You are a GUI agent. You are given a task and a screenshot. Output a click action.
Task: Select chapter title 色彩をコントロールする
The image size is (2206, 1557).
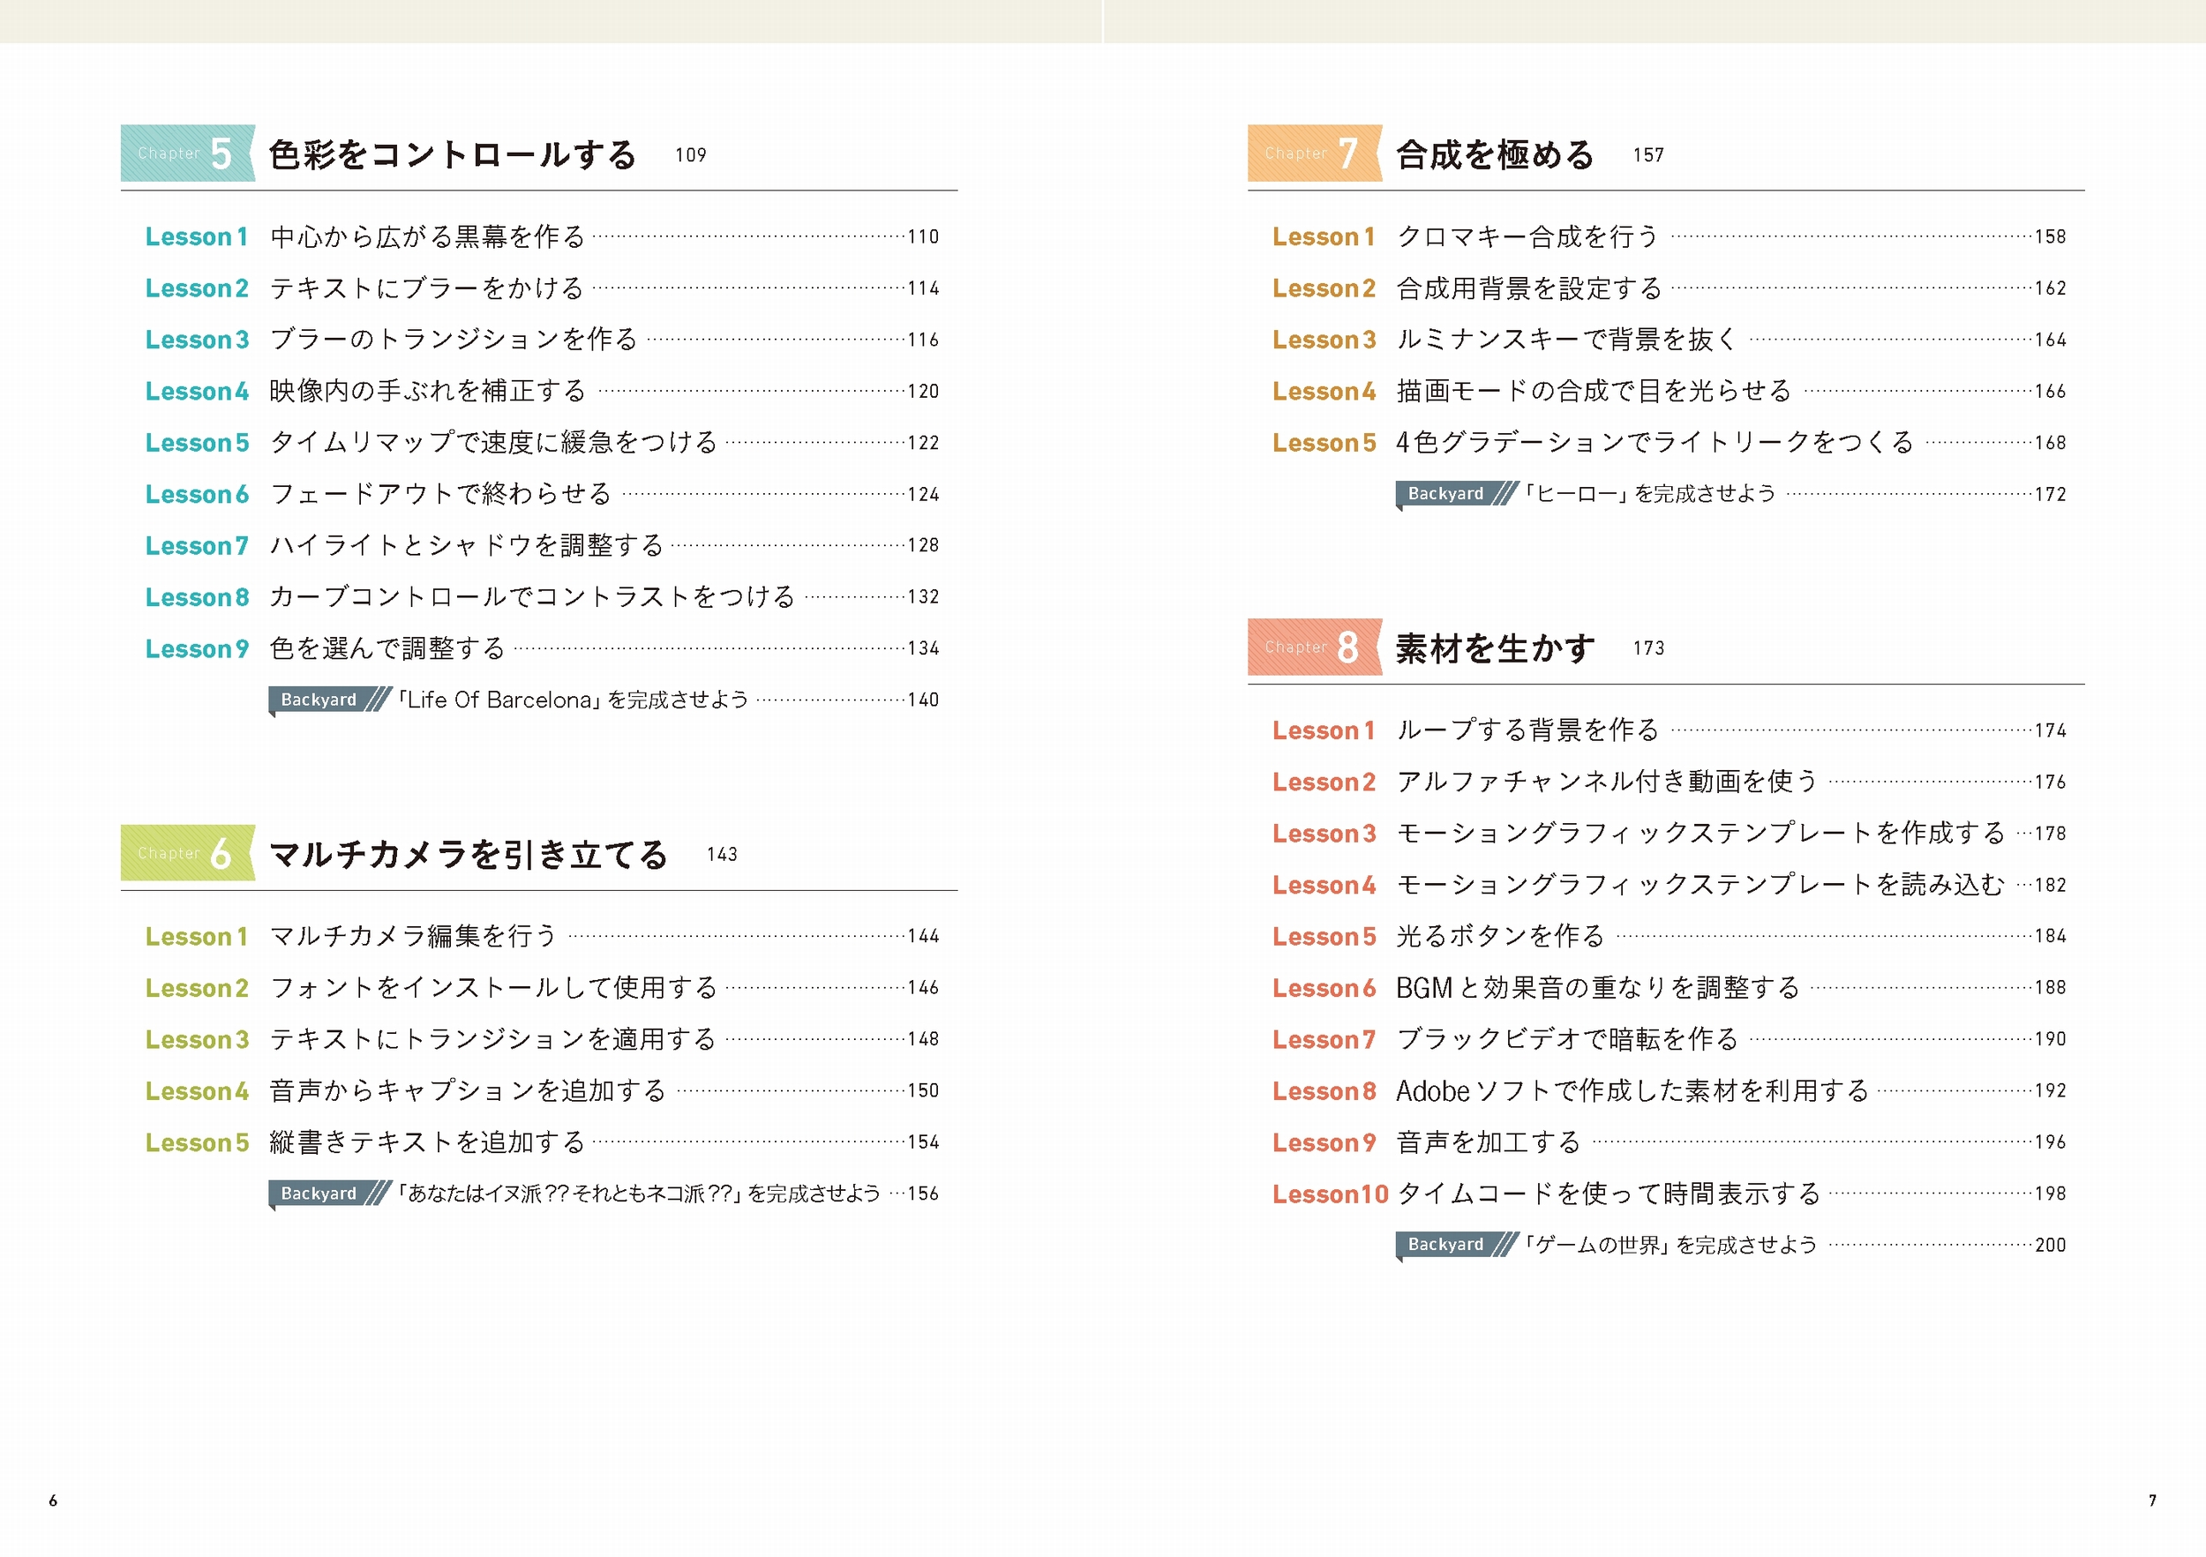453,154
